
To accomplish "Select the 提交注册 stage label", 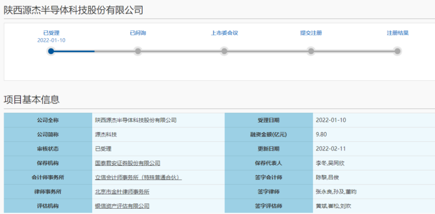I will (311, 33).
